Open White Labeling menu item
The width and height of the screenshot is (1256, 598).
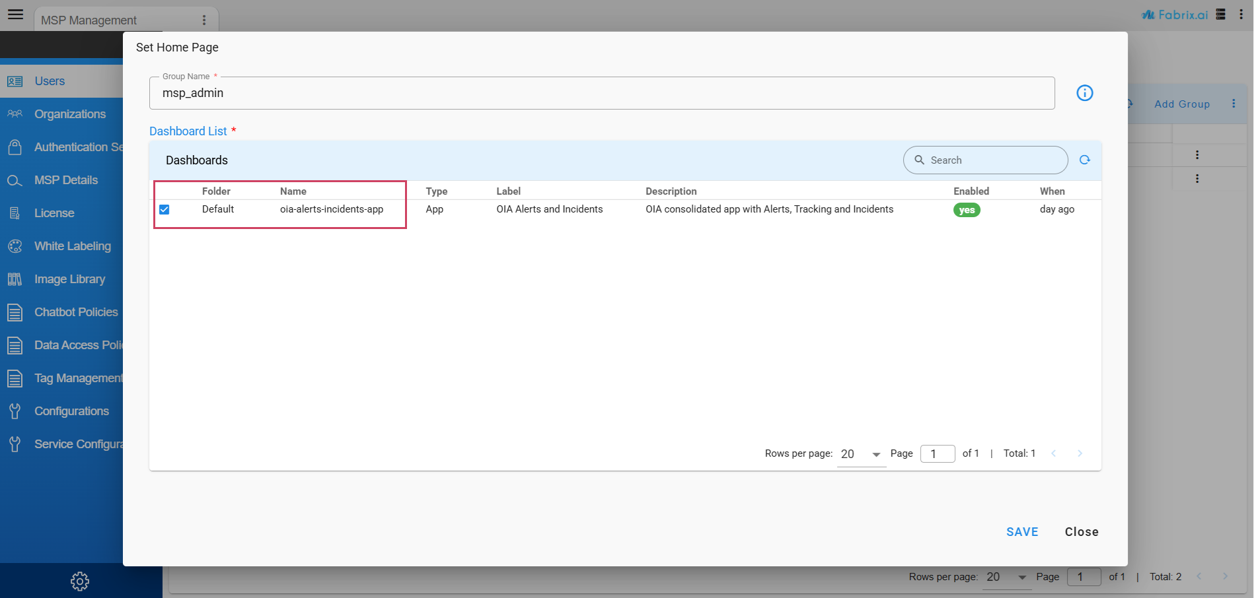point(72,246)
